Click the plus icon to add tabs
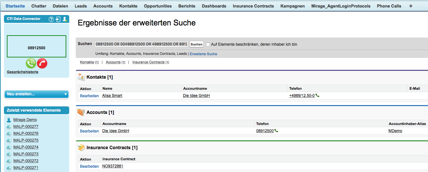 tap(411, 6)
